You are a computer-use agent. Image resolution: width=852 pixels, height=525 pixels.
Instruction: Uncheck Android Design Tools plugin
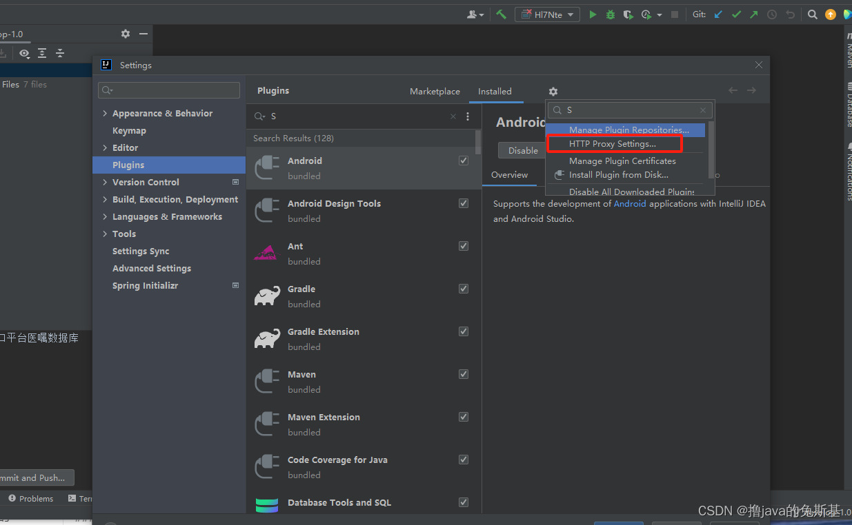[x=464, y=203]
